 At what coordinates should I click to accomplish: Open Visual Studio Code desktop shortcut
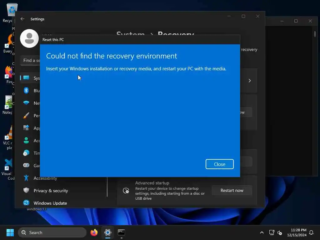pyautogui.click(x=8, y=169)
